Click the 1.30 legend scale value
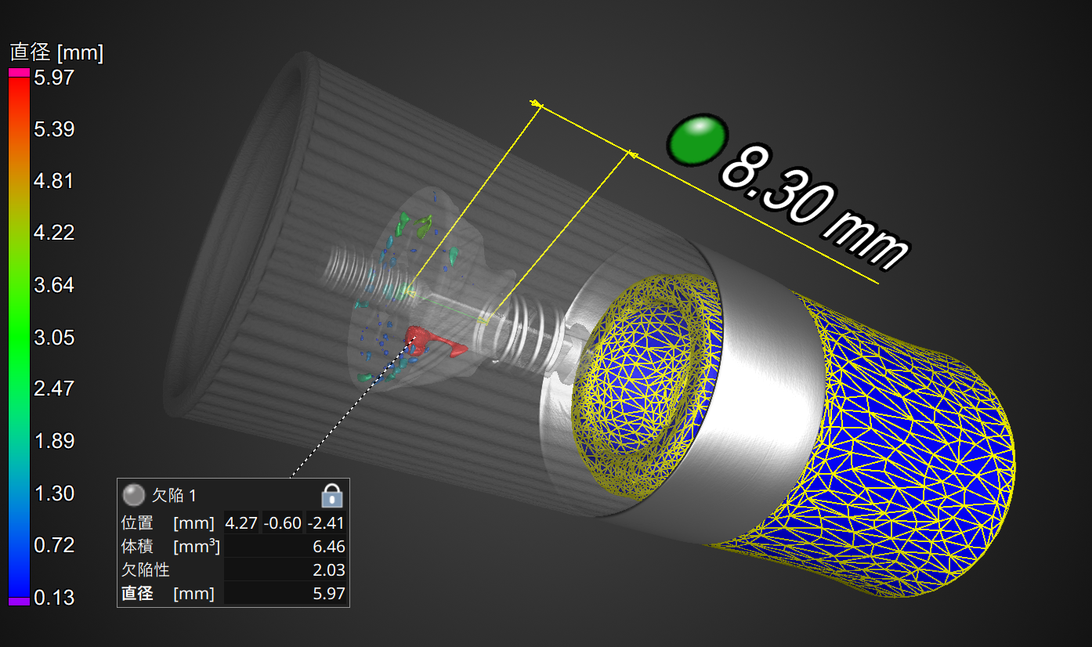 (x=54, y=493)
